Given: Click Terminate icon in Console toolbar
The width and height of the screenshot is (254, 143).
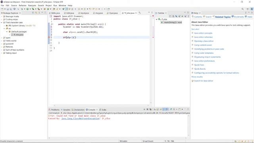Looking at the screenshot, I should tap(144, 110).
